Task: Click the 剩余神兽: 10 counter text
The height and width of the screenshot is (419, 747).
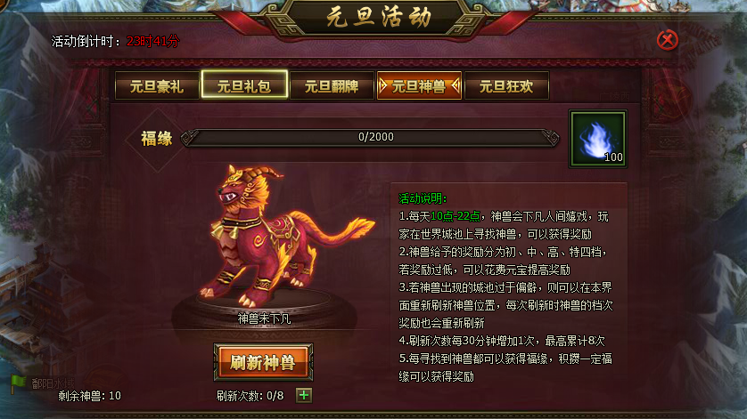Action: [89, 396]
